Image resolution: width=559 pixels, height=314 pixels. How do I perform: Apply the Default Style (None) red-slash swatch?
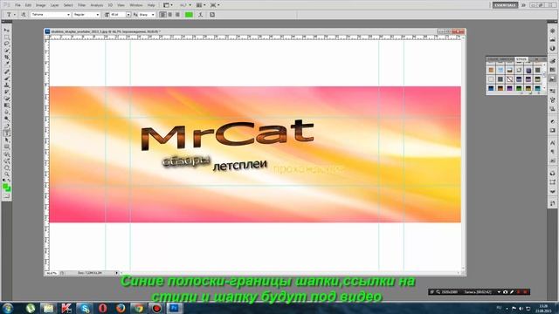point(509,79)
